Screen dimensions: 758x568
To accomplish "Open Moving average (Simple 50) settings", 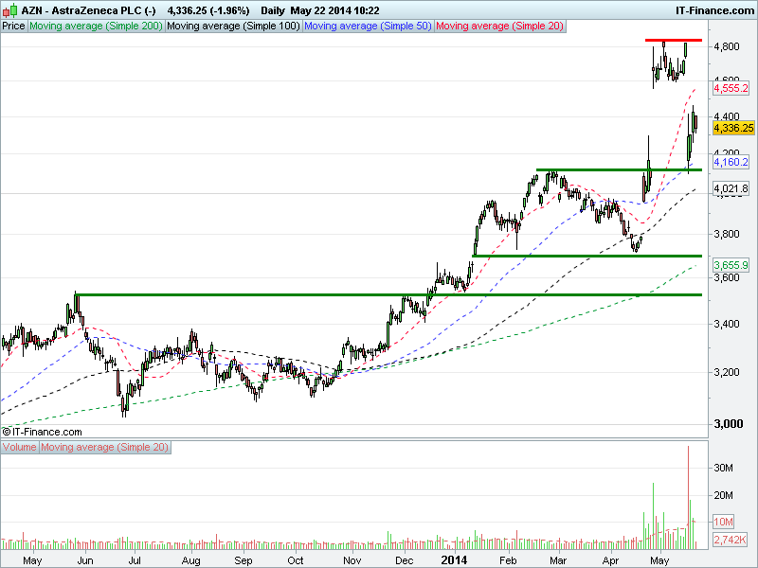I will click(x=368, y=27).
